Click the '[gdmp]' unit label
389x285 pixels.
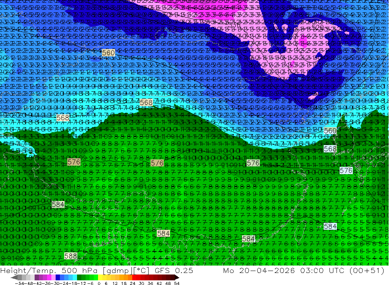[x=118, y=271]
